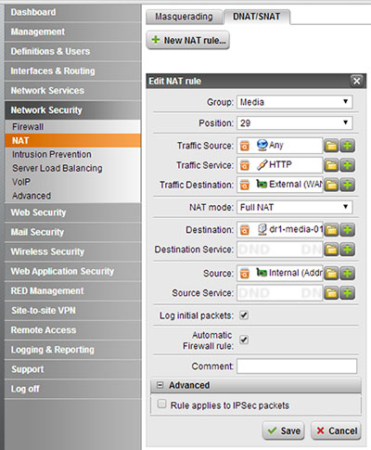Viewport: 371px width, 450px height.
Task: Open folder icon for Destination Service
Action: pos(331,250)
